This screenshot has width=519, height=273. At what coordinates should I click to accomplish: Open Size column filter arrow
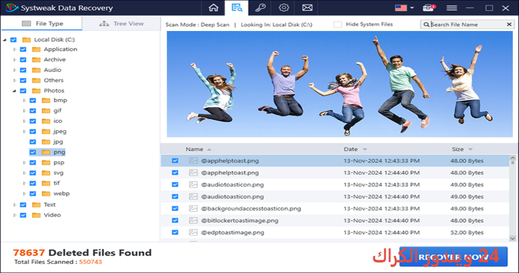pyautogui.click(x=470, y=149)
